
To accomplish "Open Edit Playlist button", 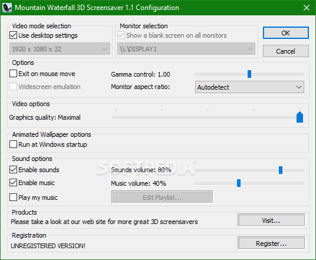I will [x=163, y=198].
